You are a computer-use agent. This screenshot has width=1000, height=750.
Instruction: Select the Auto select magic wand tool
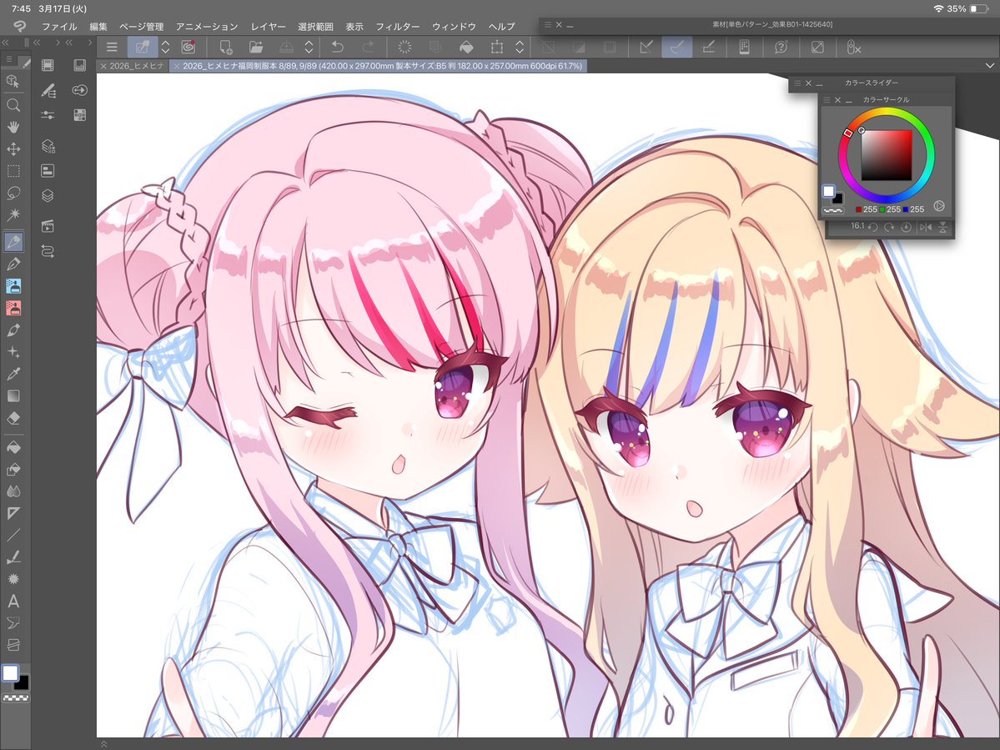13,215
